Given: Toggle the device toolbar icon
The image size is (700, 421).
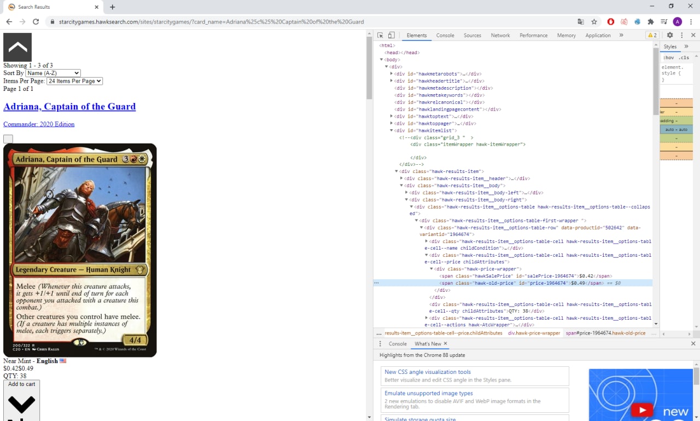Looking at the screenshot, I should (391, 35).
